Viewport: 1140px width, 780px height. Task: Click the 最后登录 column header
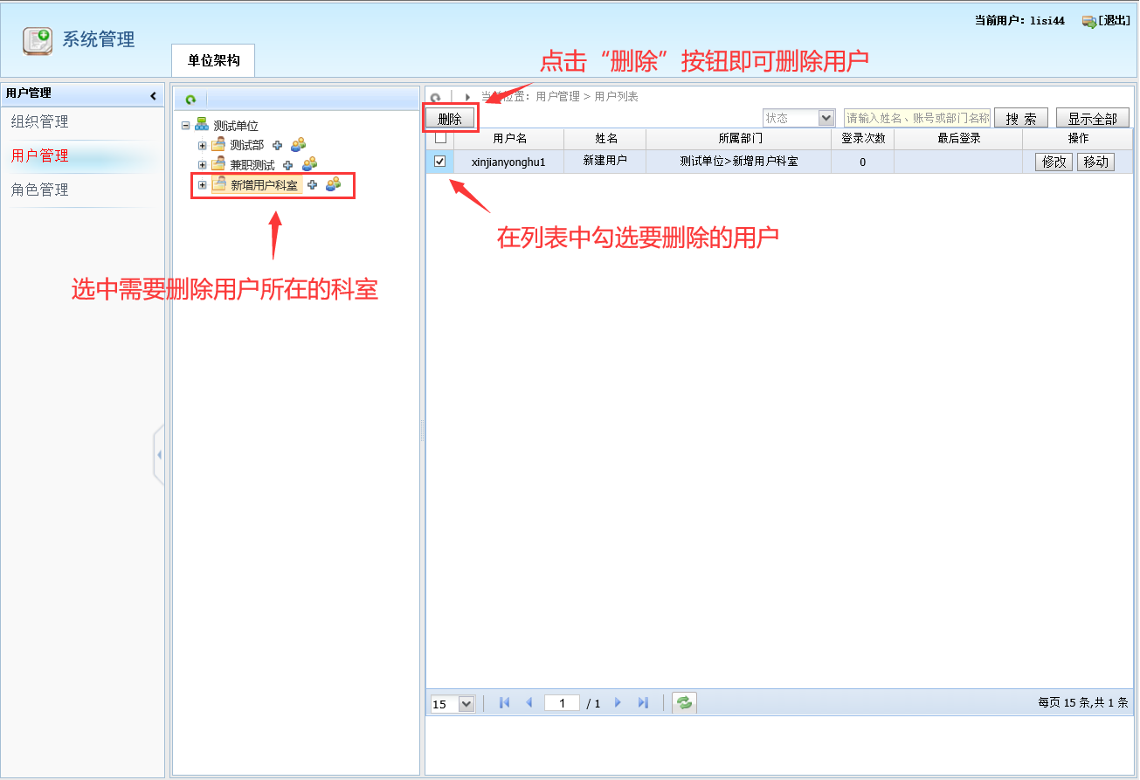(x=958, y=139)
